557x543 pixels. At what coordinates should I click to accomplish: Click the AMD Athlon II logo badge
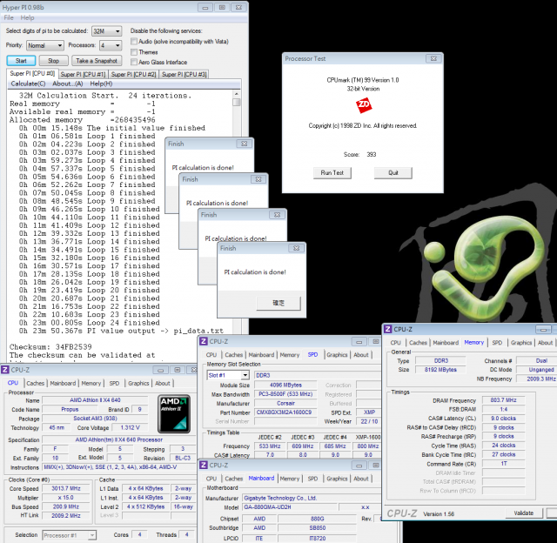tap(174, 413)
